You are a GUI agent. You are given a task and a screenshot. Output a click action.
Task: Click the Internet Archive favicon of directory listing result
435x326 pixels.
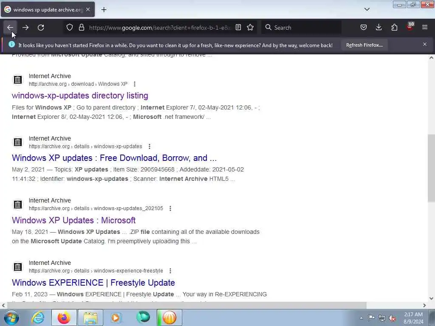click(x=18, y=80)
